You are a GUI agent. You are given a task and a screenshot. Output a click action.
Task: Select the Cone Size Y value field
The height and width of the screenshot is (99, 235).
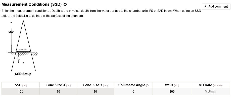click(x=95, y=91)
